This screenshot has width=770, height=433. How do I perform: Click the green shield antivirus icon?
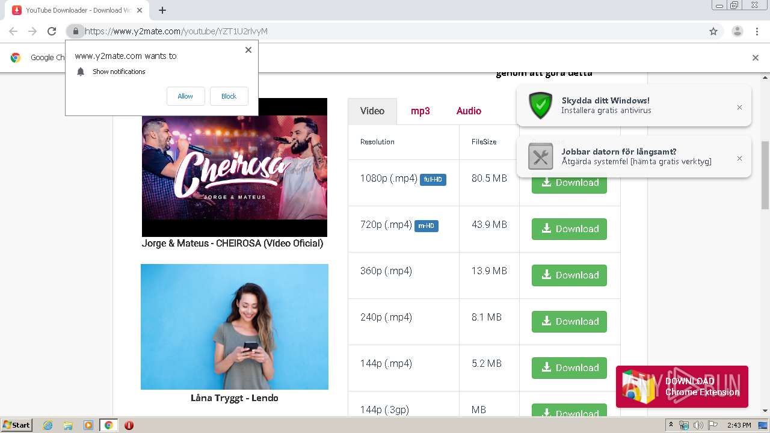(x=540, y=105)
